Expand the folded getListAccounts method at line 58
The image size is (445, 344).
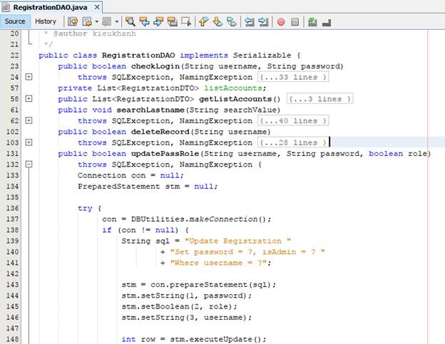29,98
